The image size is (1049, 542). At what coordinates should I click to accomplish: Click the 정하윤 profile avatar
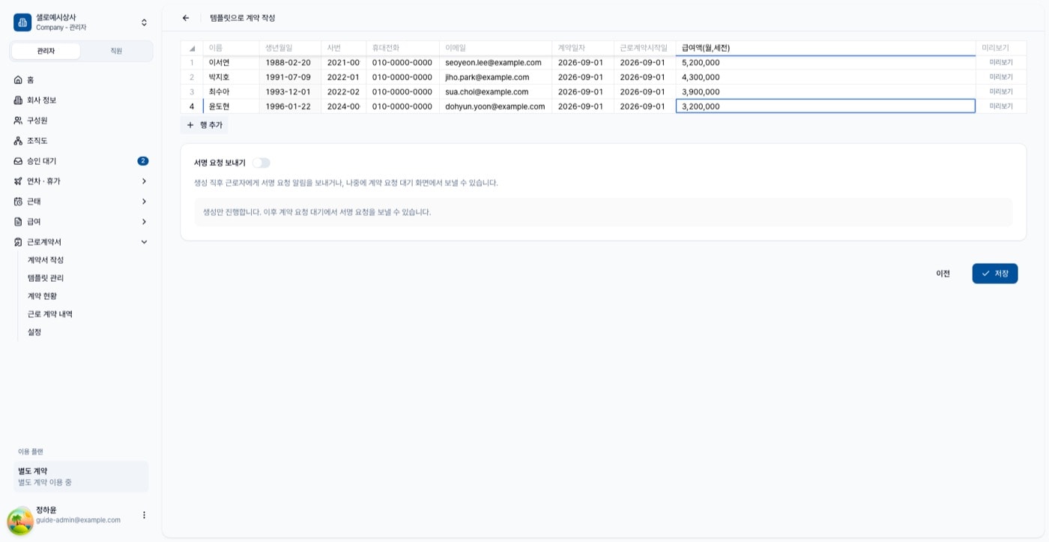tap(20, 521)
